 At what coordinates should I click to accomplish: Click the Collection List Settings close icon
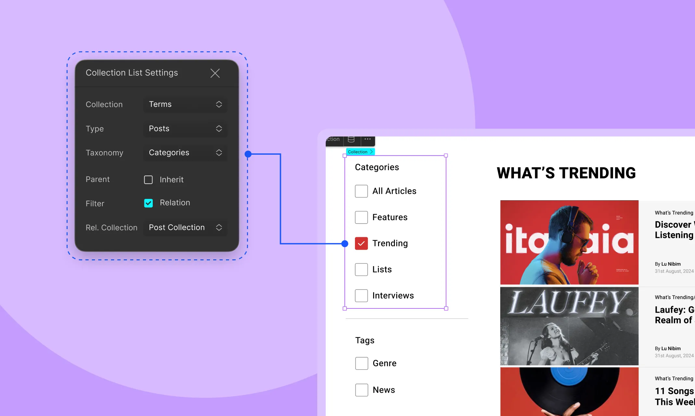coord(215,73)
